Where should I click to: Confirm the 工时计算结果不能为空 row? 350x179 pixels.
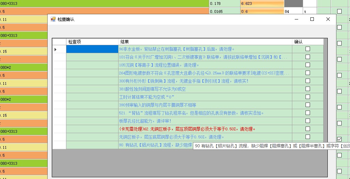(x=308, y=97)
